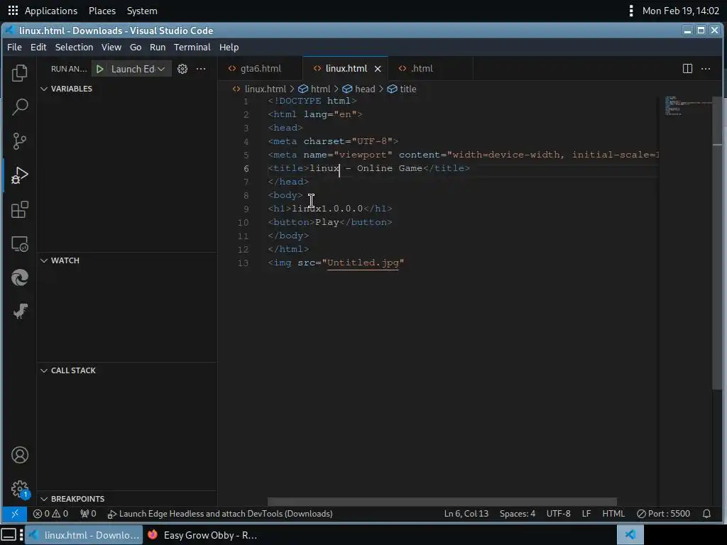Switch to the .html tab
Viewport: 727px width, 545px height.
(430, 69)
